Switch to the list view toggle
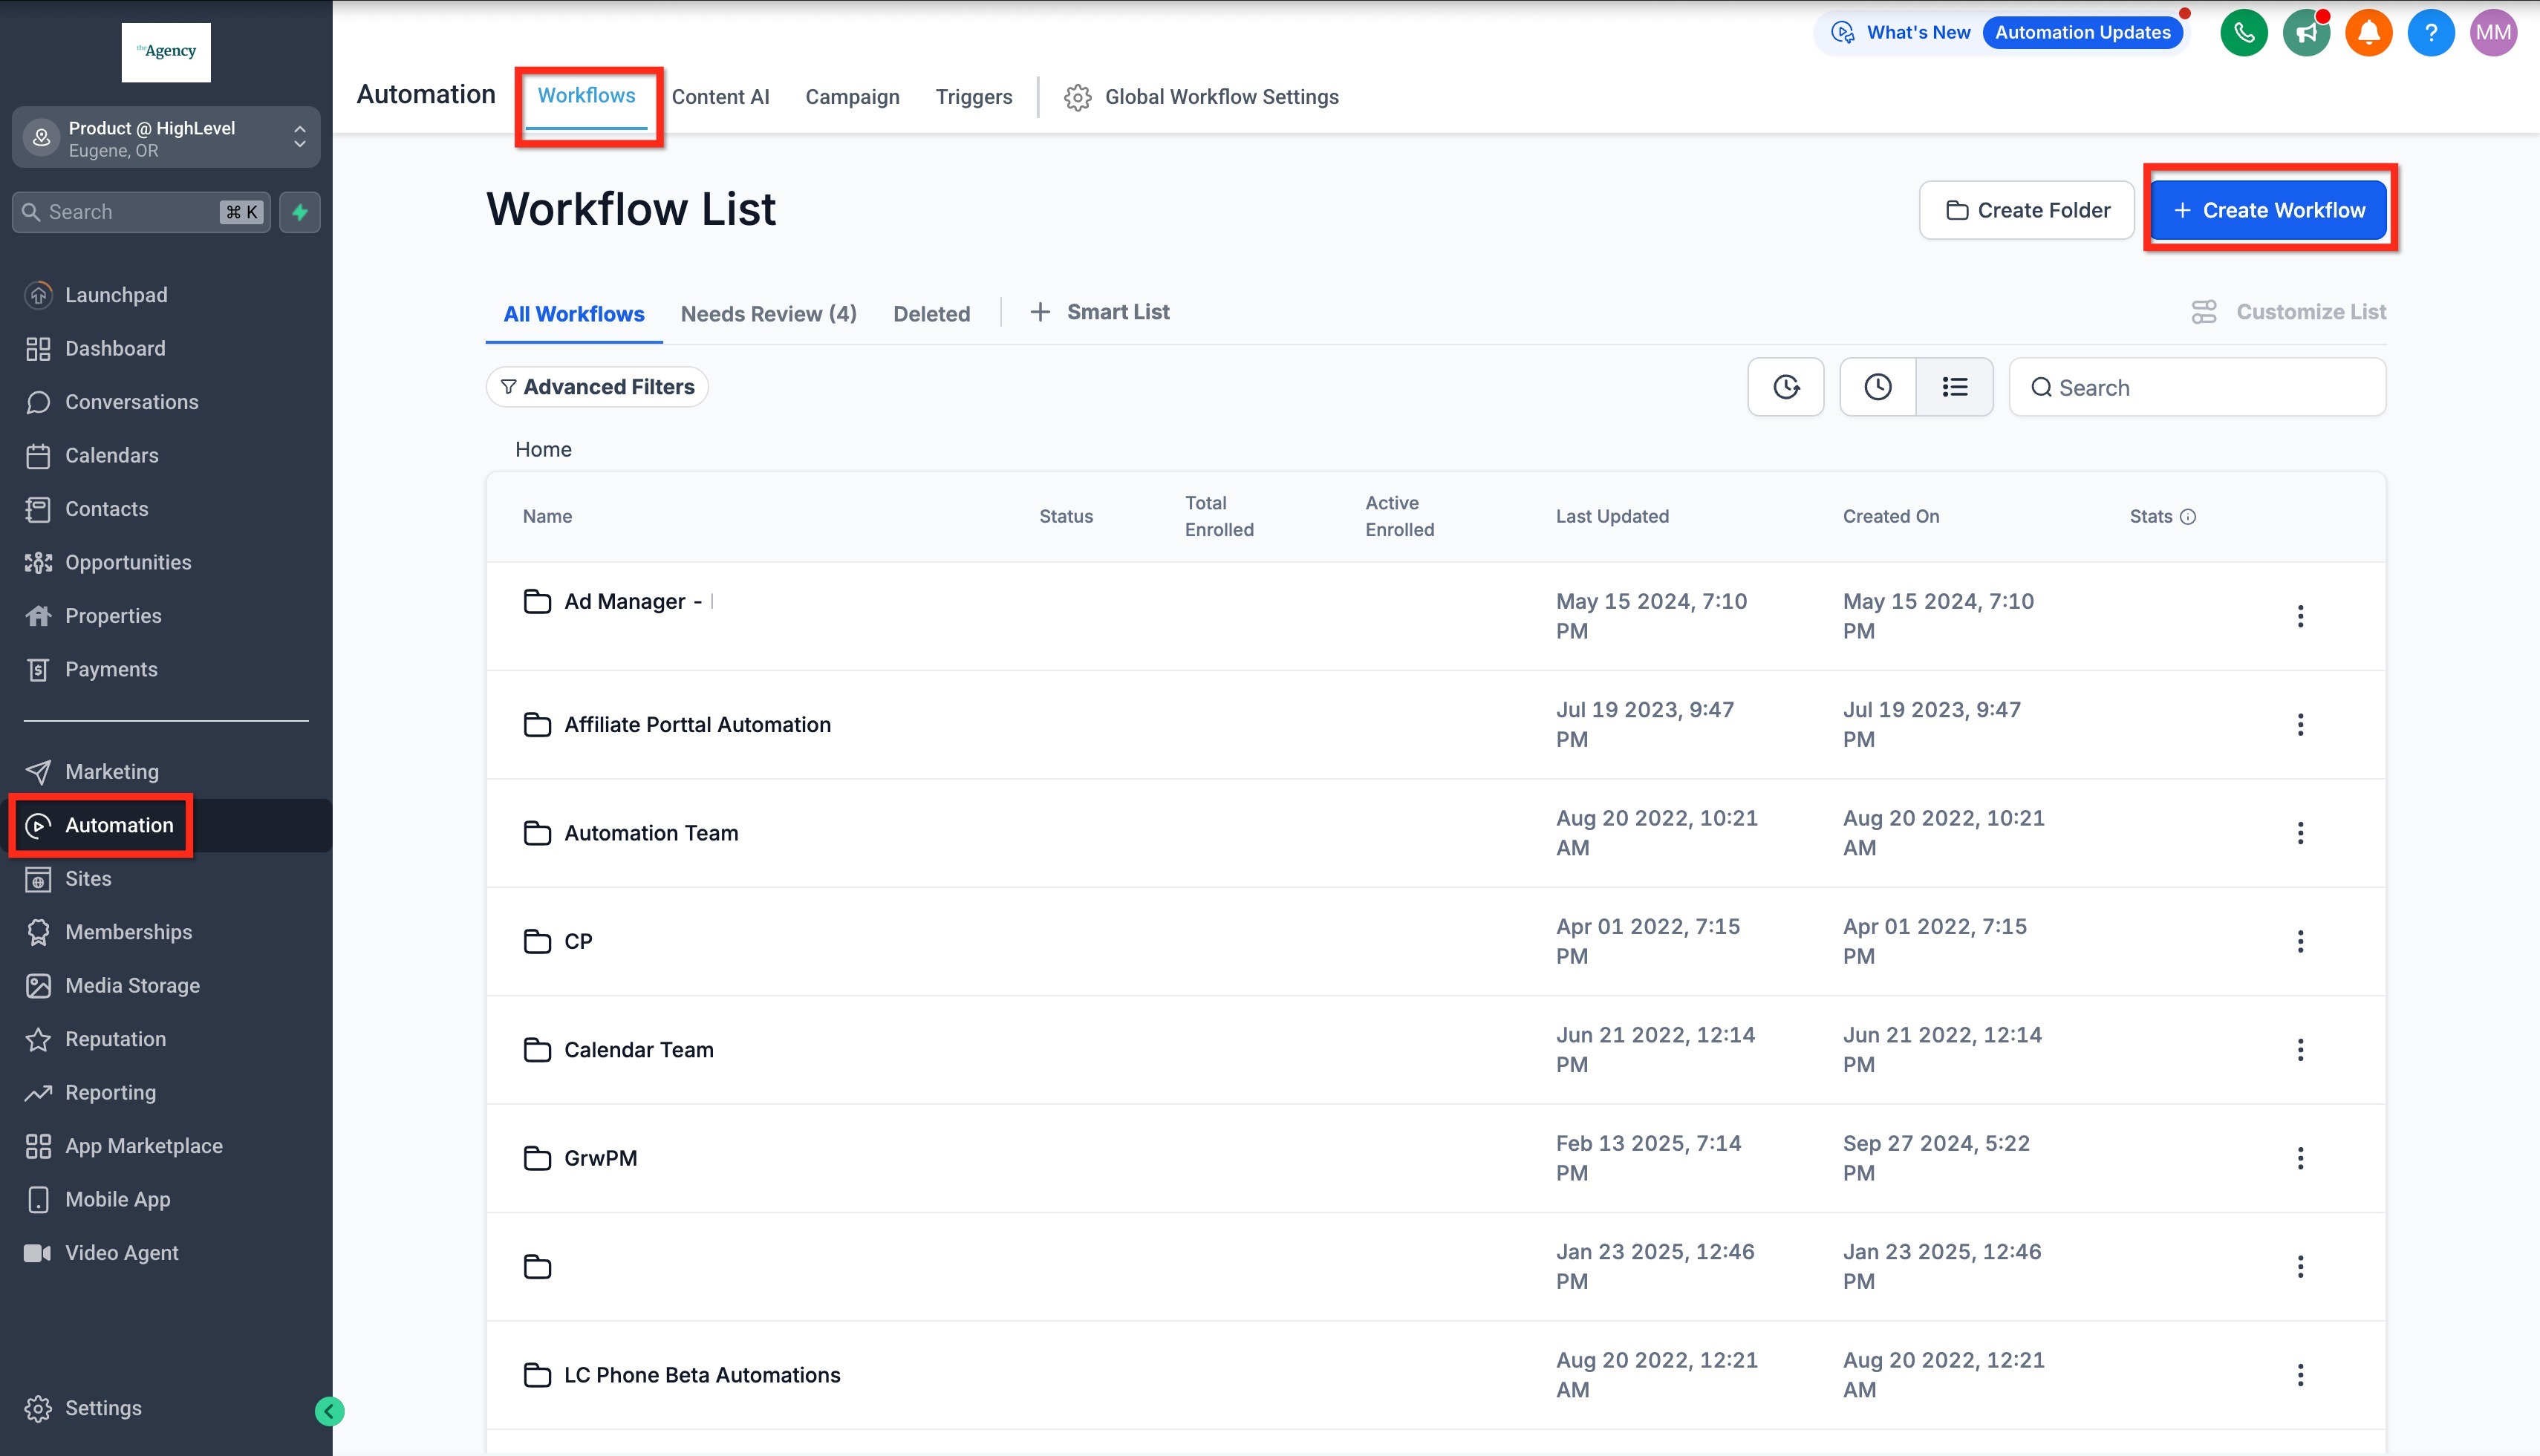The image size is (2540, 1456). [1954, 387]
